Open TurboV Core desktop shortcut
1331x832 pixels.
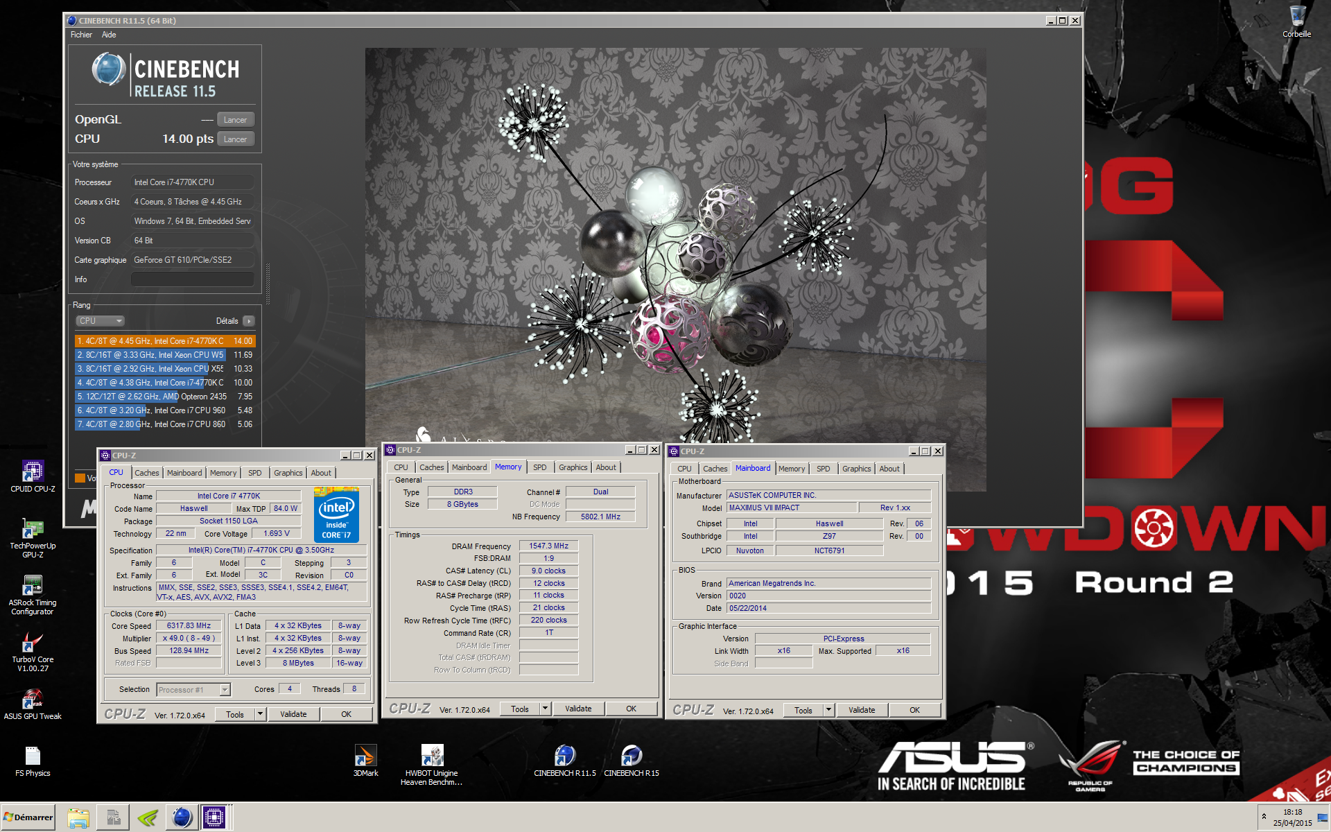33,652
